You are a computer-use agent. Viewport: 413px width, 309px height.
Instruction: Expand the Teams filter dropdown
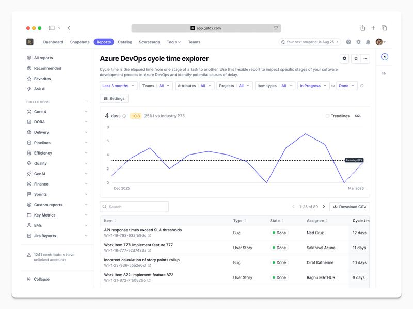point(156,86)
